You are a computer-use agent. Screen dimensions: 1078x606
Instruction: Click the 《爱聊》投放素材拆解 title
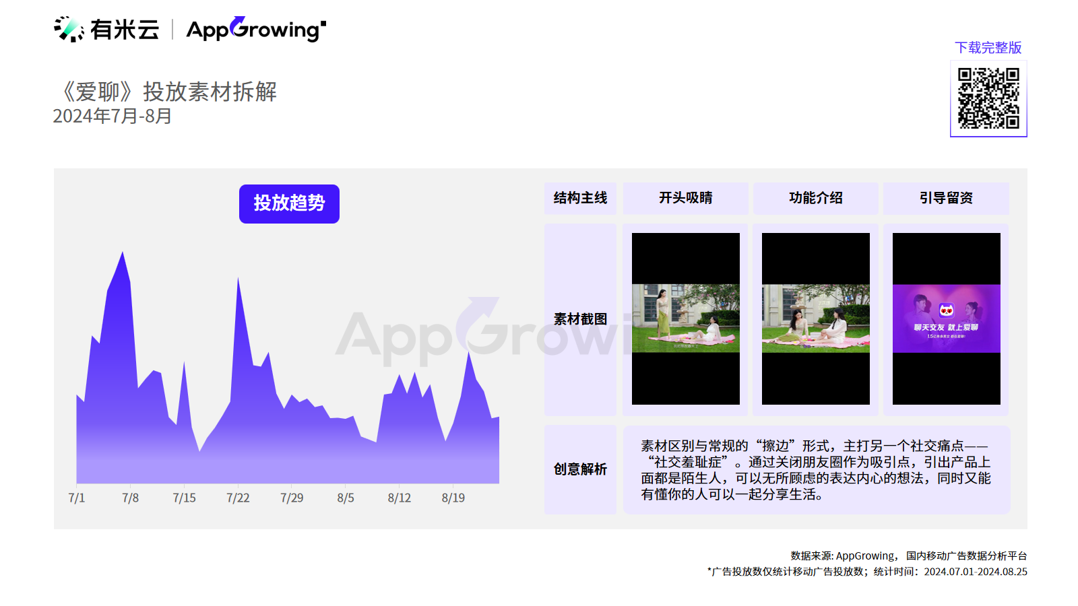coord(166,92)
